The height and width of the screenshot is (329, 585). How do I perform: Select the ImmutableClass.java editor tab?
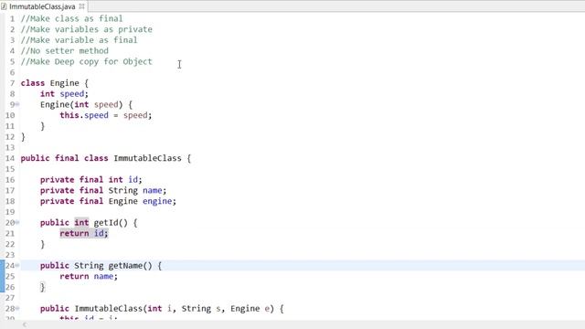point(42,6)
